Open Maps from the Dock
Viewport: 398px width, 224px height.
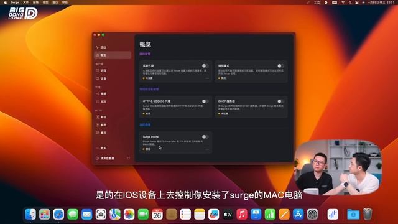coord(115,214)
